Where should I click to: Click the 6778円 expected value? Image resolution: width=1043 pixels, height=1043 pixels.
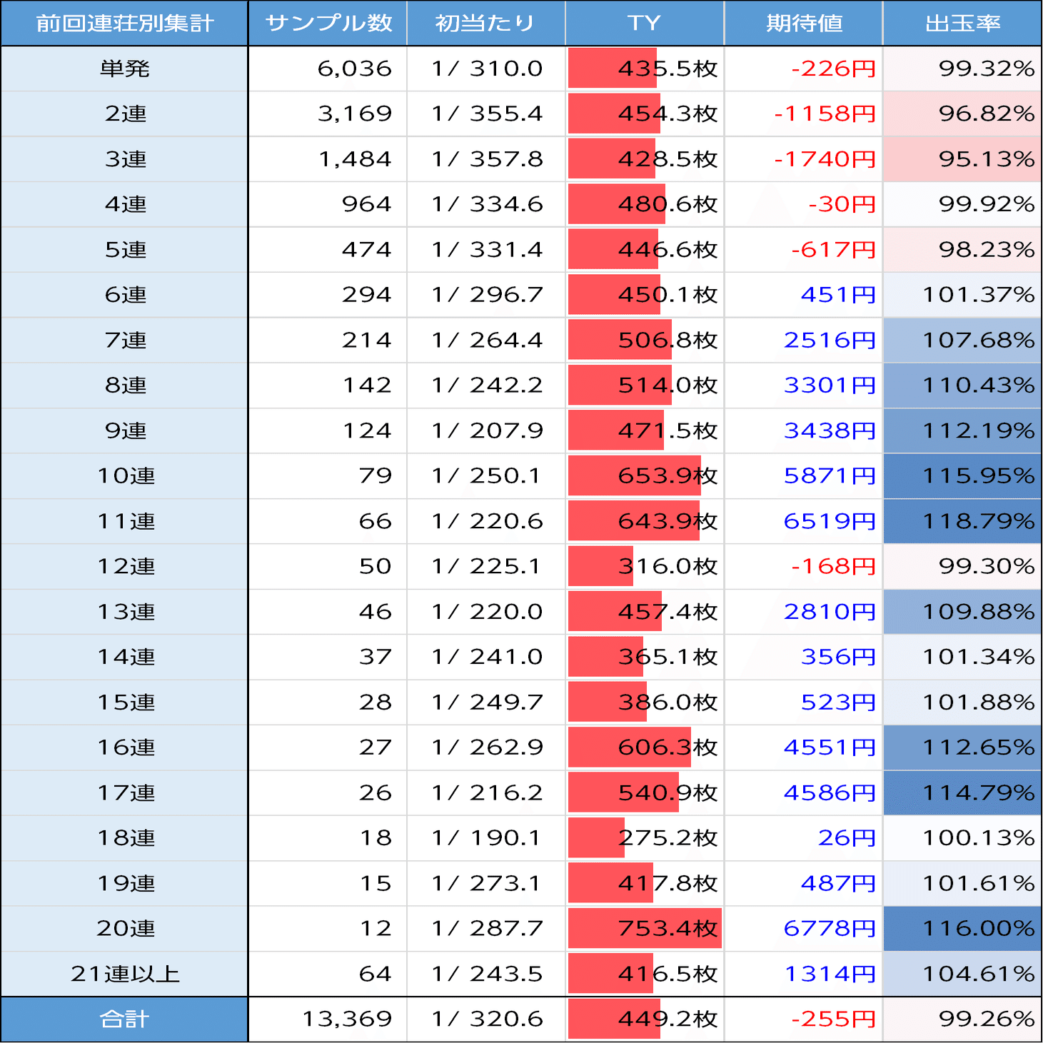pos(804,929)
